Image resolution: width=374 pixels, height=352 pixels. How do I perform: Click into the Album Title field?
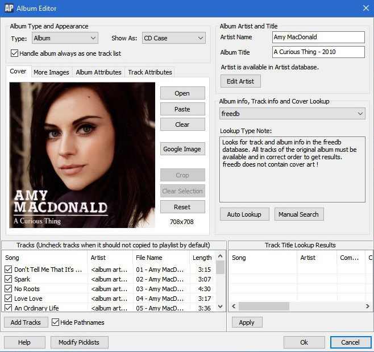[318, 52]
